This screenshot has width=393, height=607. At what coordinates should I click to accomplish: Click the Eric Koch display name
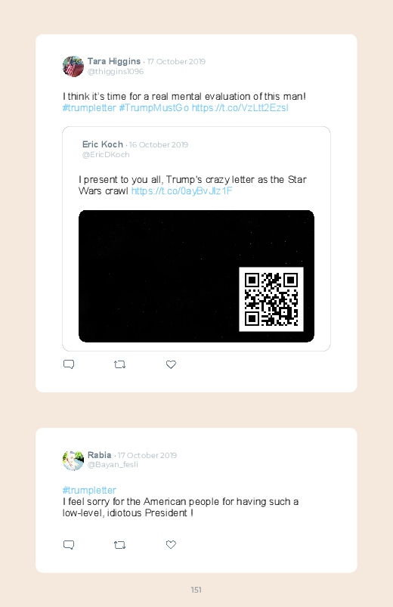click(x=102, y=144)
